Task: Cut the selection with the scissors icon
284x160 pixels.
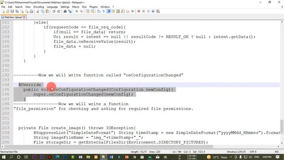Action: coord(38,11)
